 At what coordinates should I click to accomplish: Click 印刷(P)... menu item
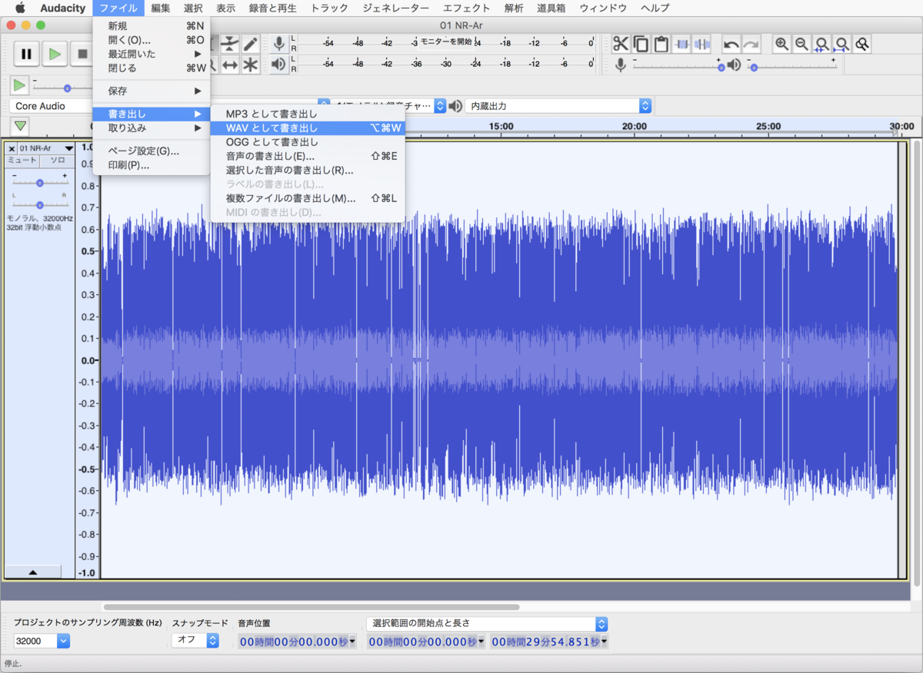[x=152, y=164]
